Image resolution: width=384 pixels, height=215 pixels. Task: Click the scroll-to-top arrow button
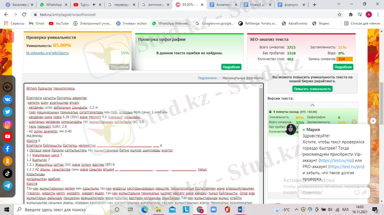click(x=8, y=37)
